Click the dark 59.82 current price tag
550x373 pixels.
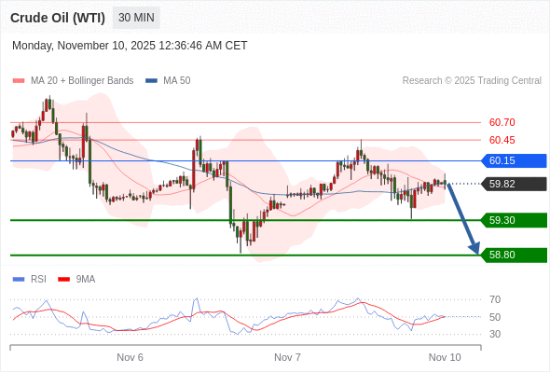(x=514, y=184)
